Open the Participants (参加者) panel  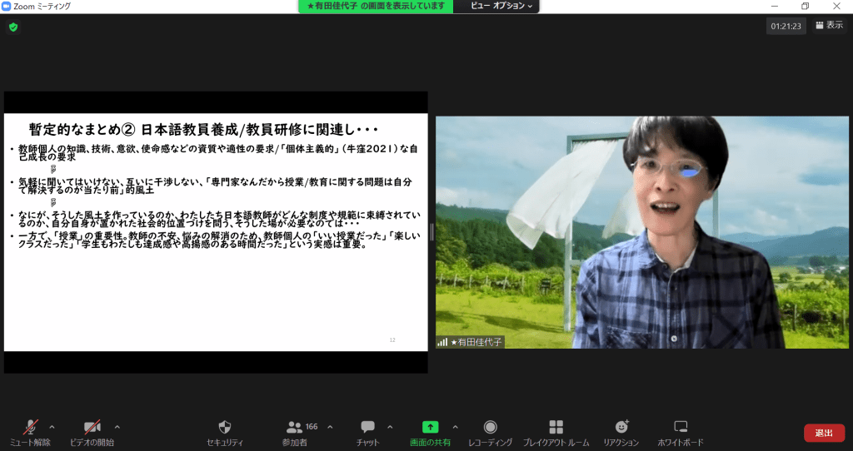coord(295,428)
